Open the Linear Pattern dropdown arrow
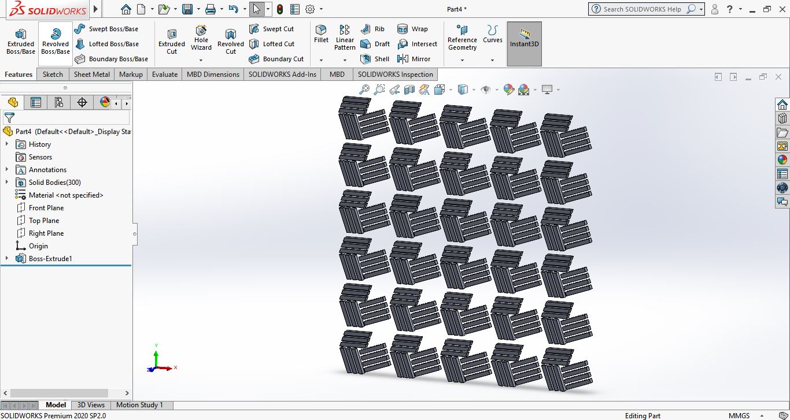Image resolution: width=790 pixels, height=420 pixels. 345,60
